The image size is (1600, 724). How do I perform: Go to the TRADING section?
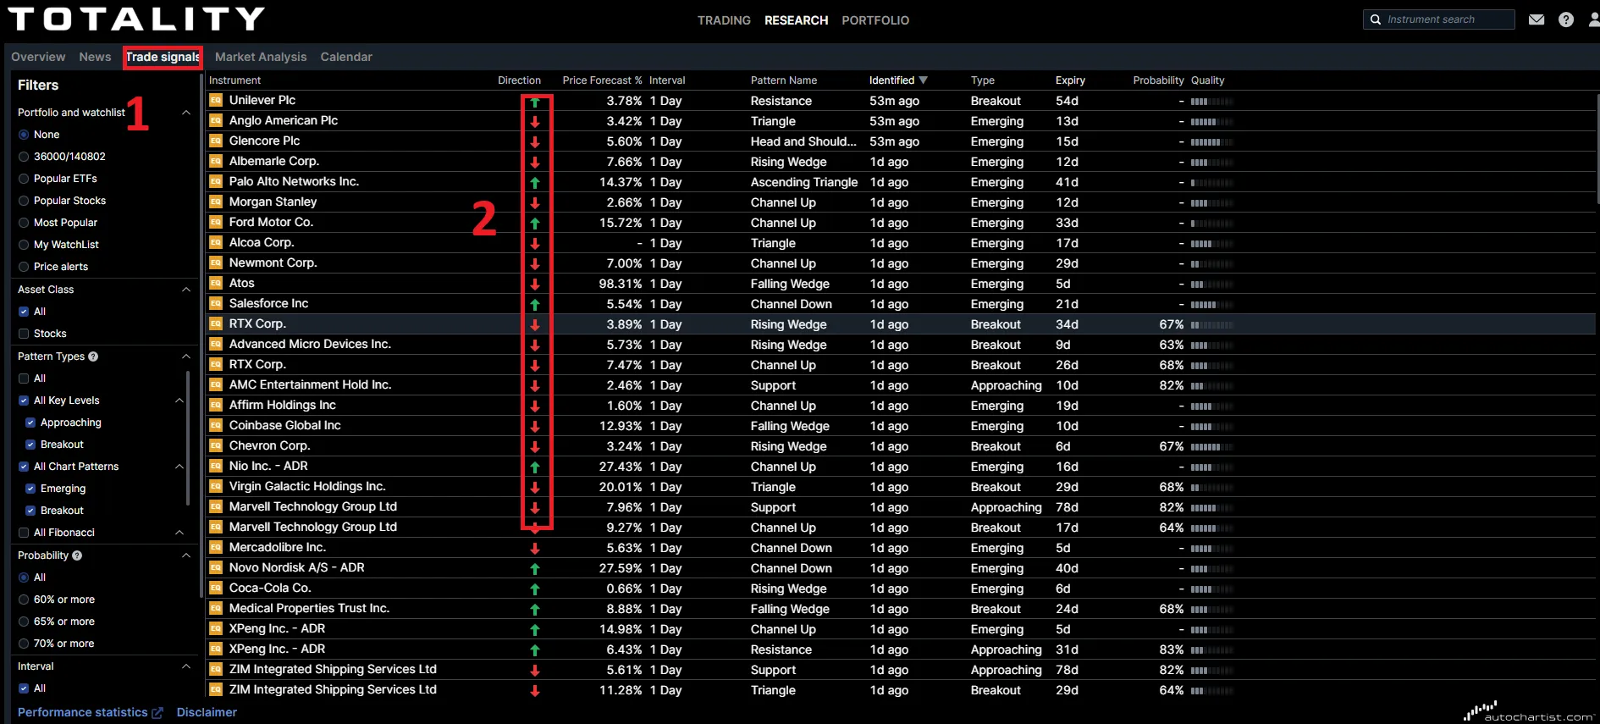724,20
